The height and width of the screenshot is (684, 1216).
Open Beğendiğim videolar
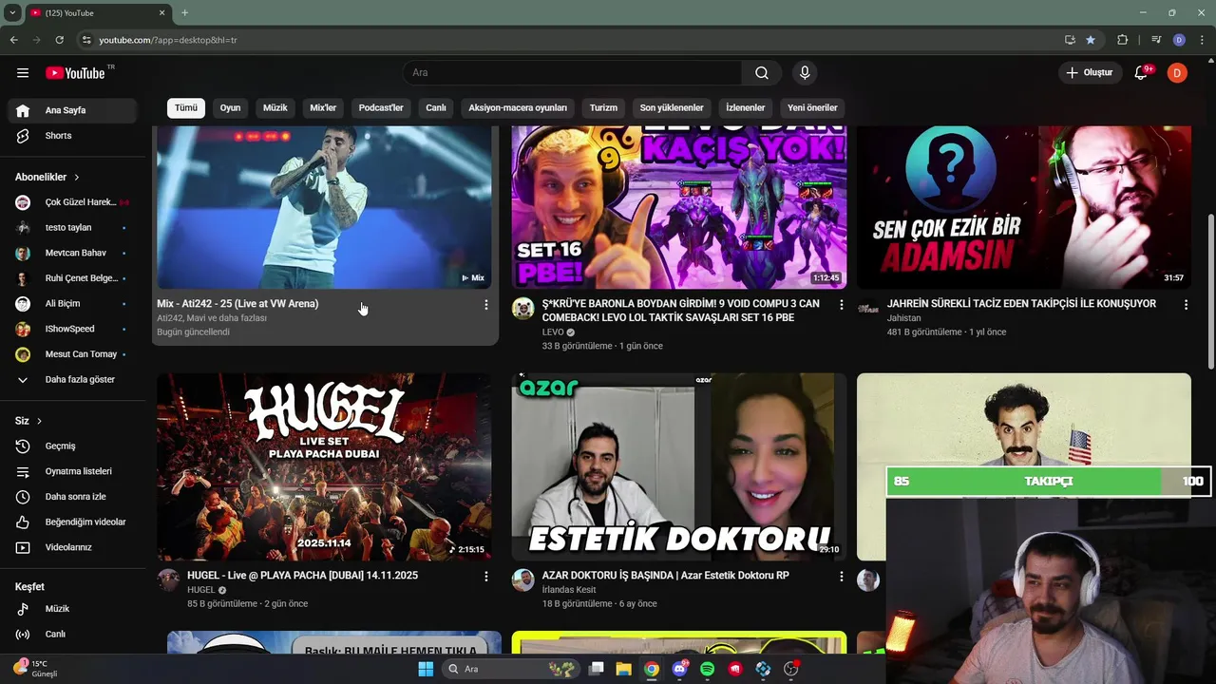[x=72, y=522]
